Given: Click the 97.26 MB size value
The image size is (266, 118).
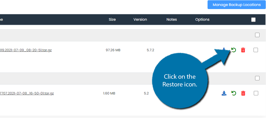Looking at the screenshot, I should pos(113,50).
